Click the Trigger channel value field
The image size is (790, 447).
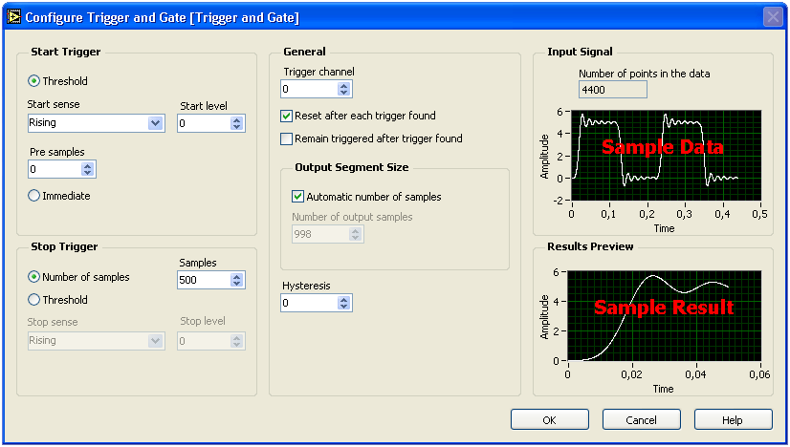[x=309, y=89]
